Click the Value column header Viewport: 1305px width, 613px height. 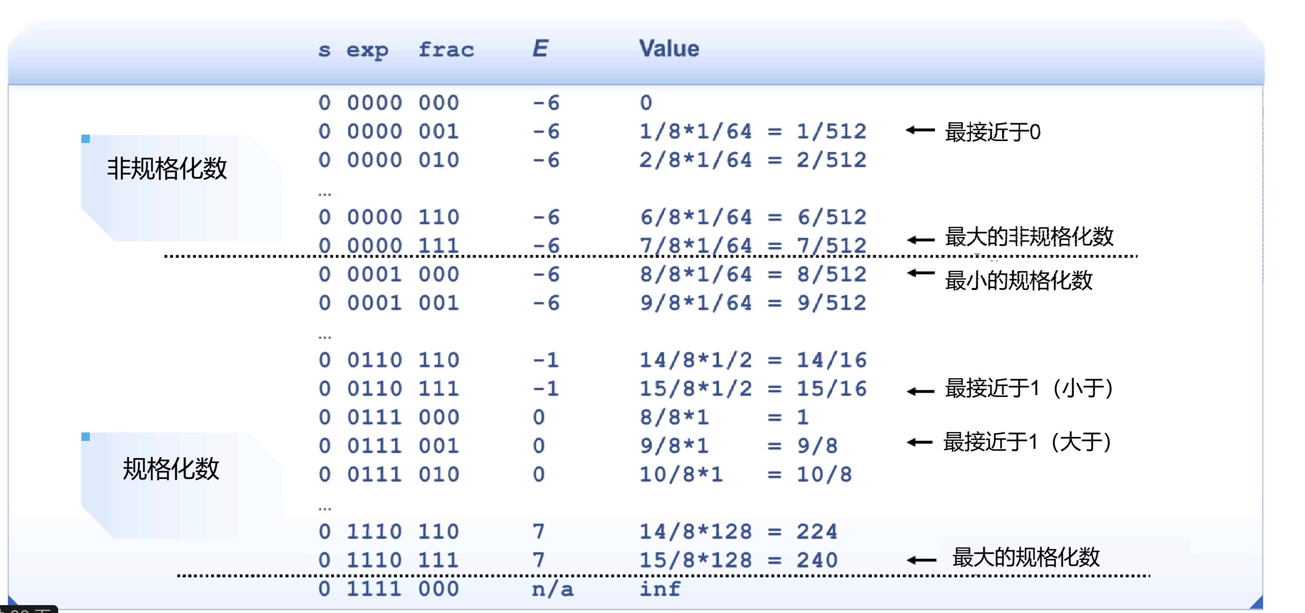coord(669,49)
